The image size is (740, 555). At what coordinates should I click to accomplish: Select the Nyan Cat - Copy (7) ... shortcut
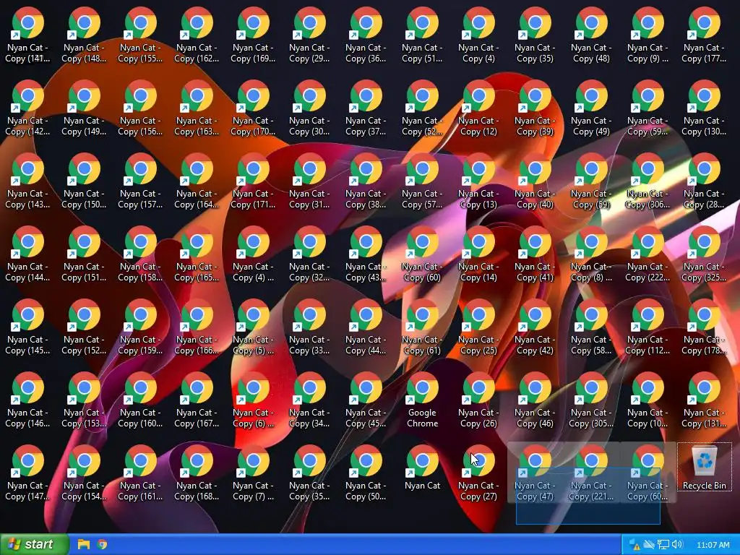[253, 473]
